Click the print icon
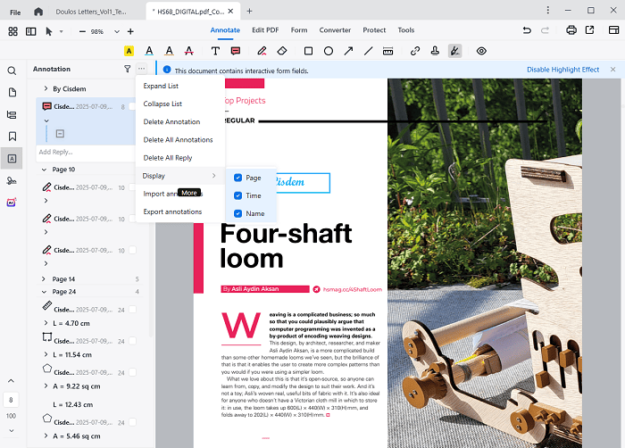 pyautogui.click(x=571, y=30)
